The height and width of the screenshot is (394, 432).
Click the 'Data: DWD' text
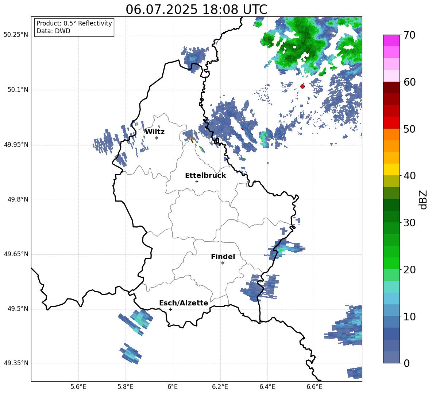53,31
